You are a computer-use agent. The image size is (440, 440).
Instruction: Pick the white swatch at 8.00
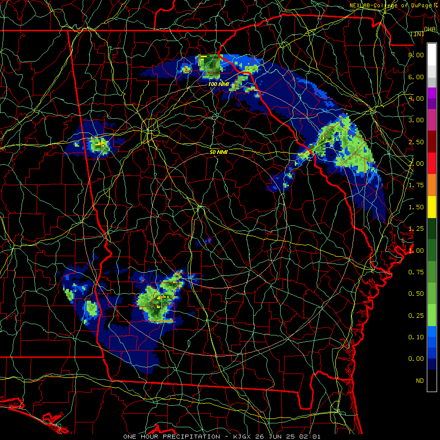coord(432,55)
